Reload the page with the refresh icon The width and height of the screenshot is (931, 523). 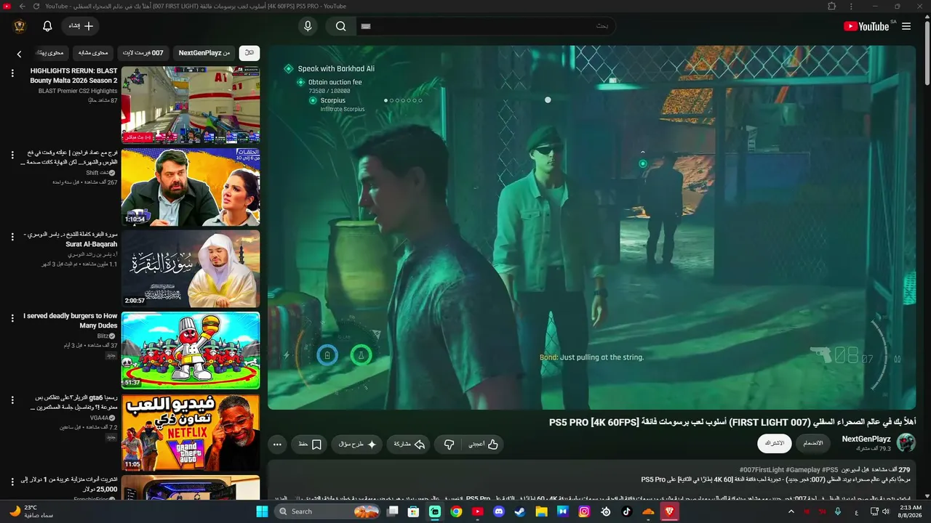pyautogui.click(x=36, y=6)
